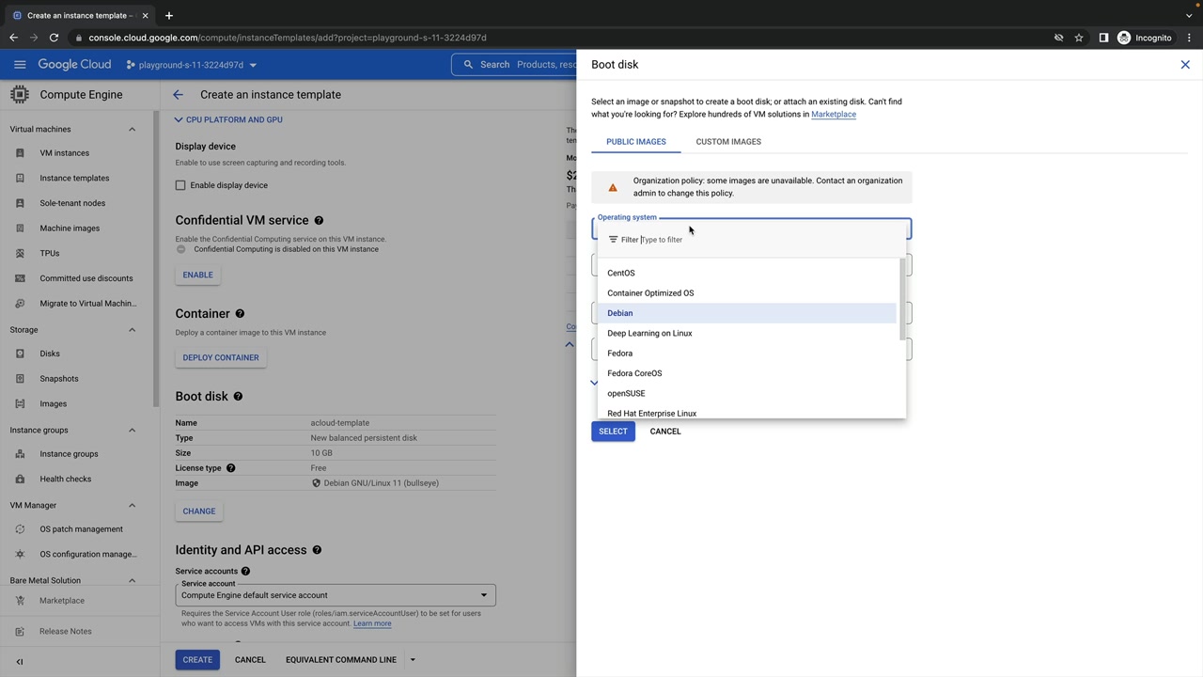Switch to the Public Images tab

pyautogui.click(x=636, y=142)
